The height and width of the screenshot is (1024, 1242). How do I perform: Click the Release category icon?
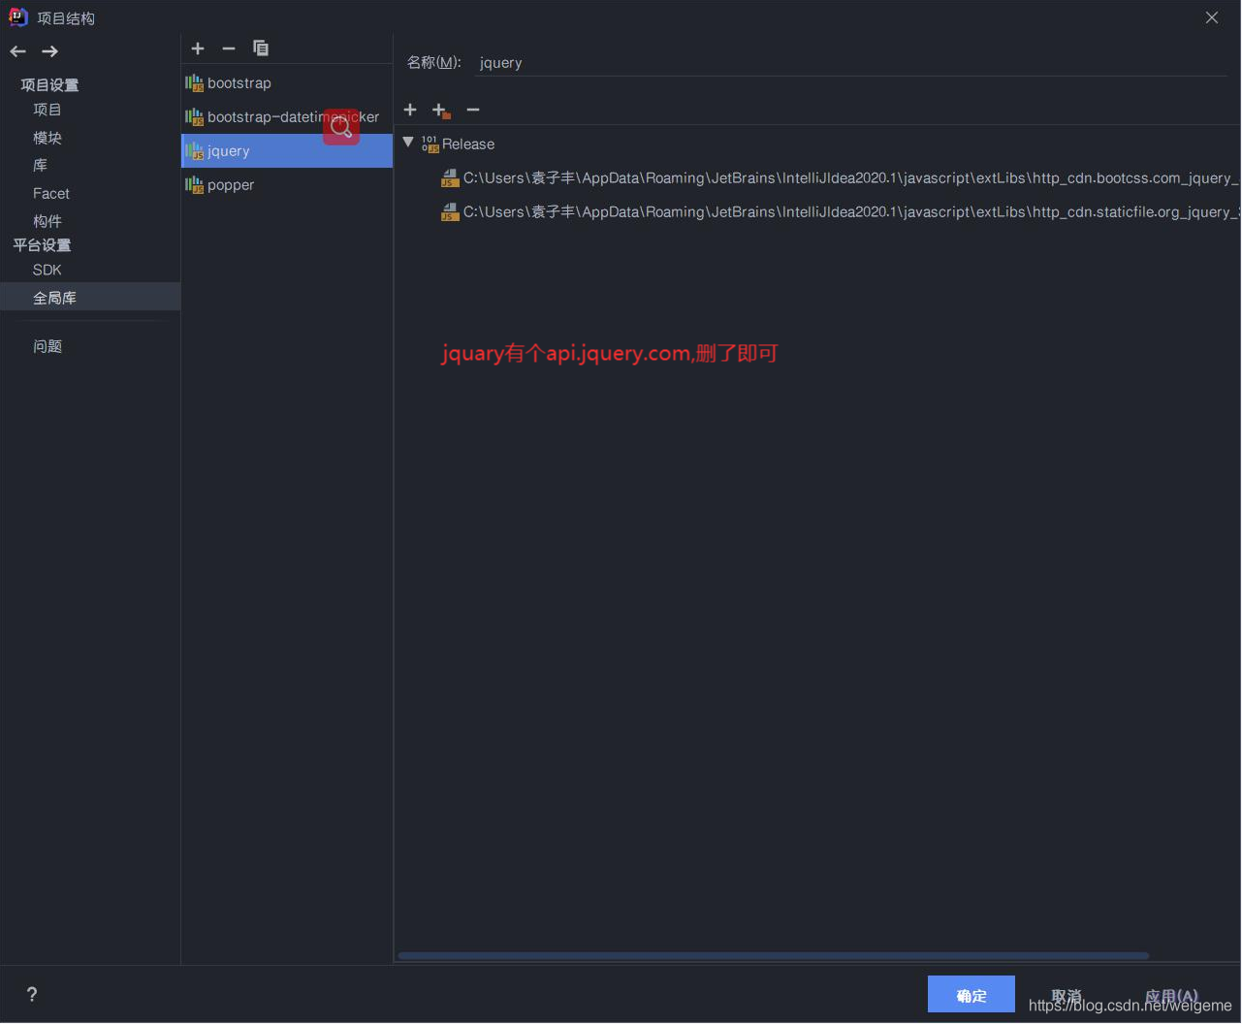[x=430, y=144]
